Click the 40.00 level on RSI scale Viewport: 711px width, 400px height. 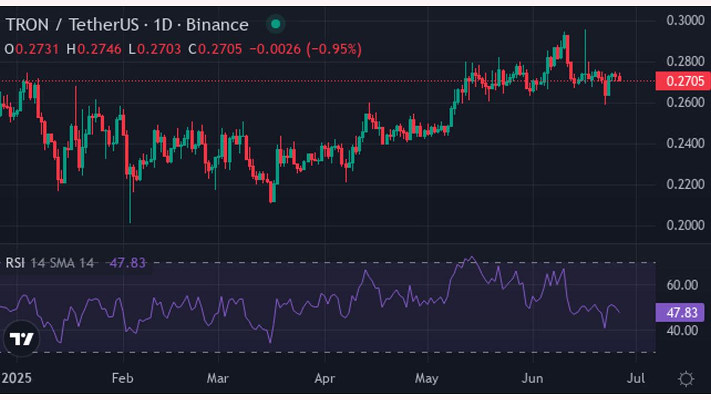click(682, 331)
